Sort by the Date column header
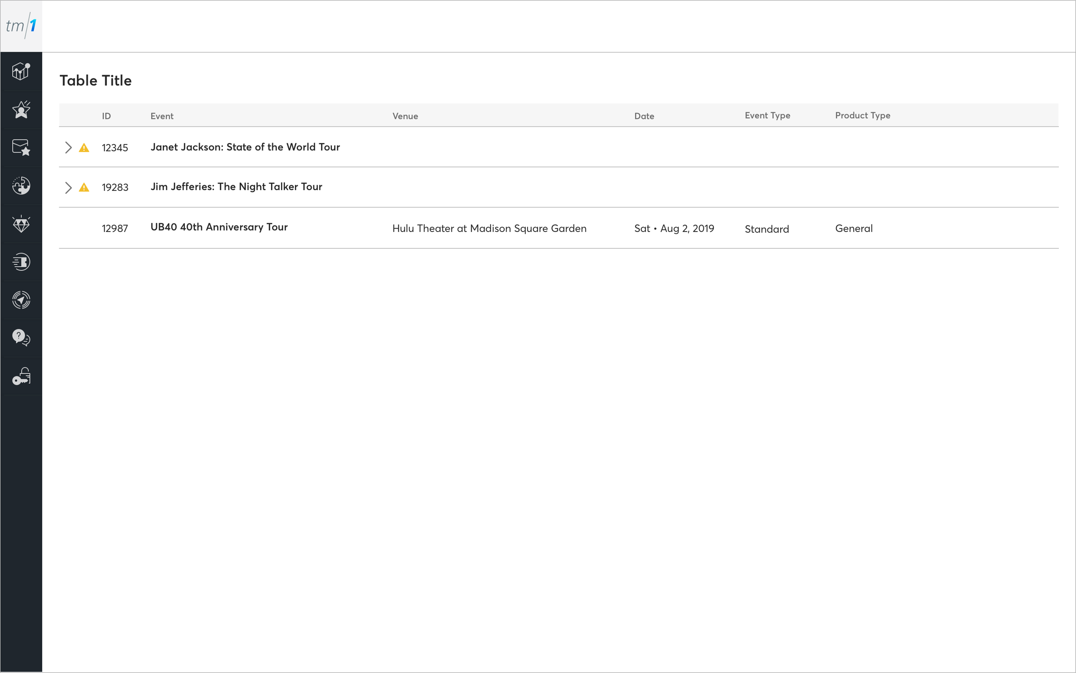The image size is (1076, 673). pyautogui.click(x=644, y=116)
